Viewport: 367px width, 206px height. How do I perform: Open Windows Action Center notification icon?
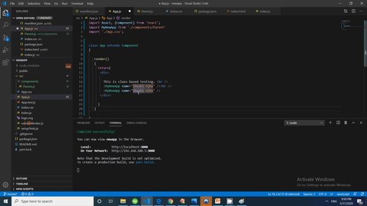pos(360,201)
